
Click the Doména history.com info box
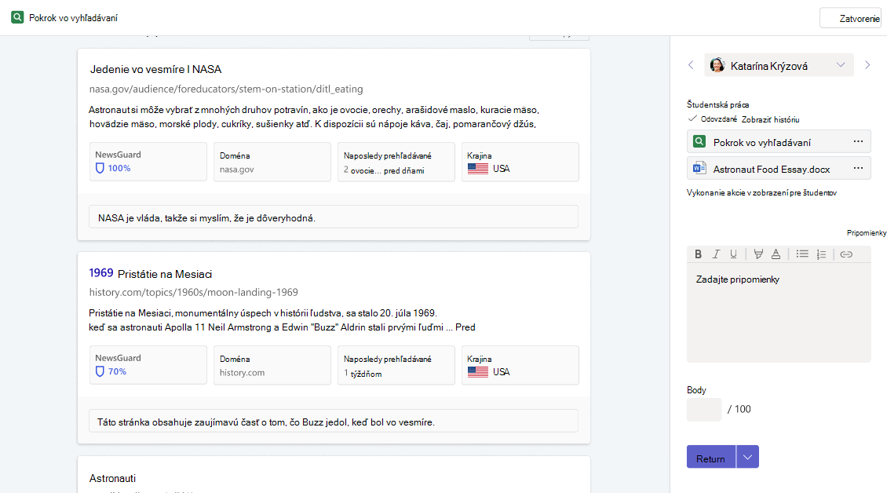[272, 365]
